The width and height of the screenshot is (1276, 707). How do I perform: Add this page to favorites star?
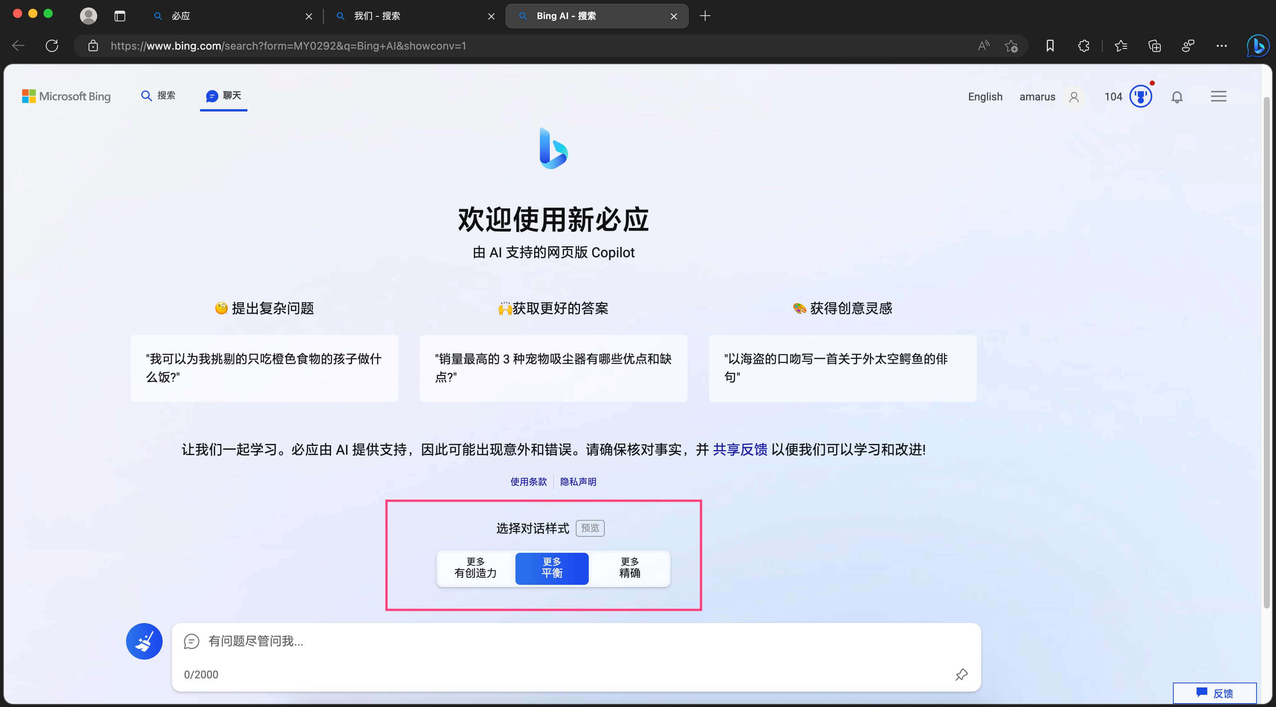click(x=1011, y=45)
